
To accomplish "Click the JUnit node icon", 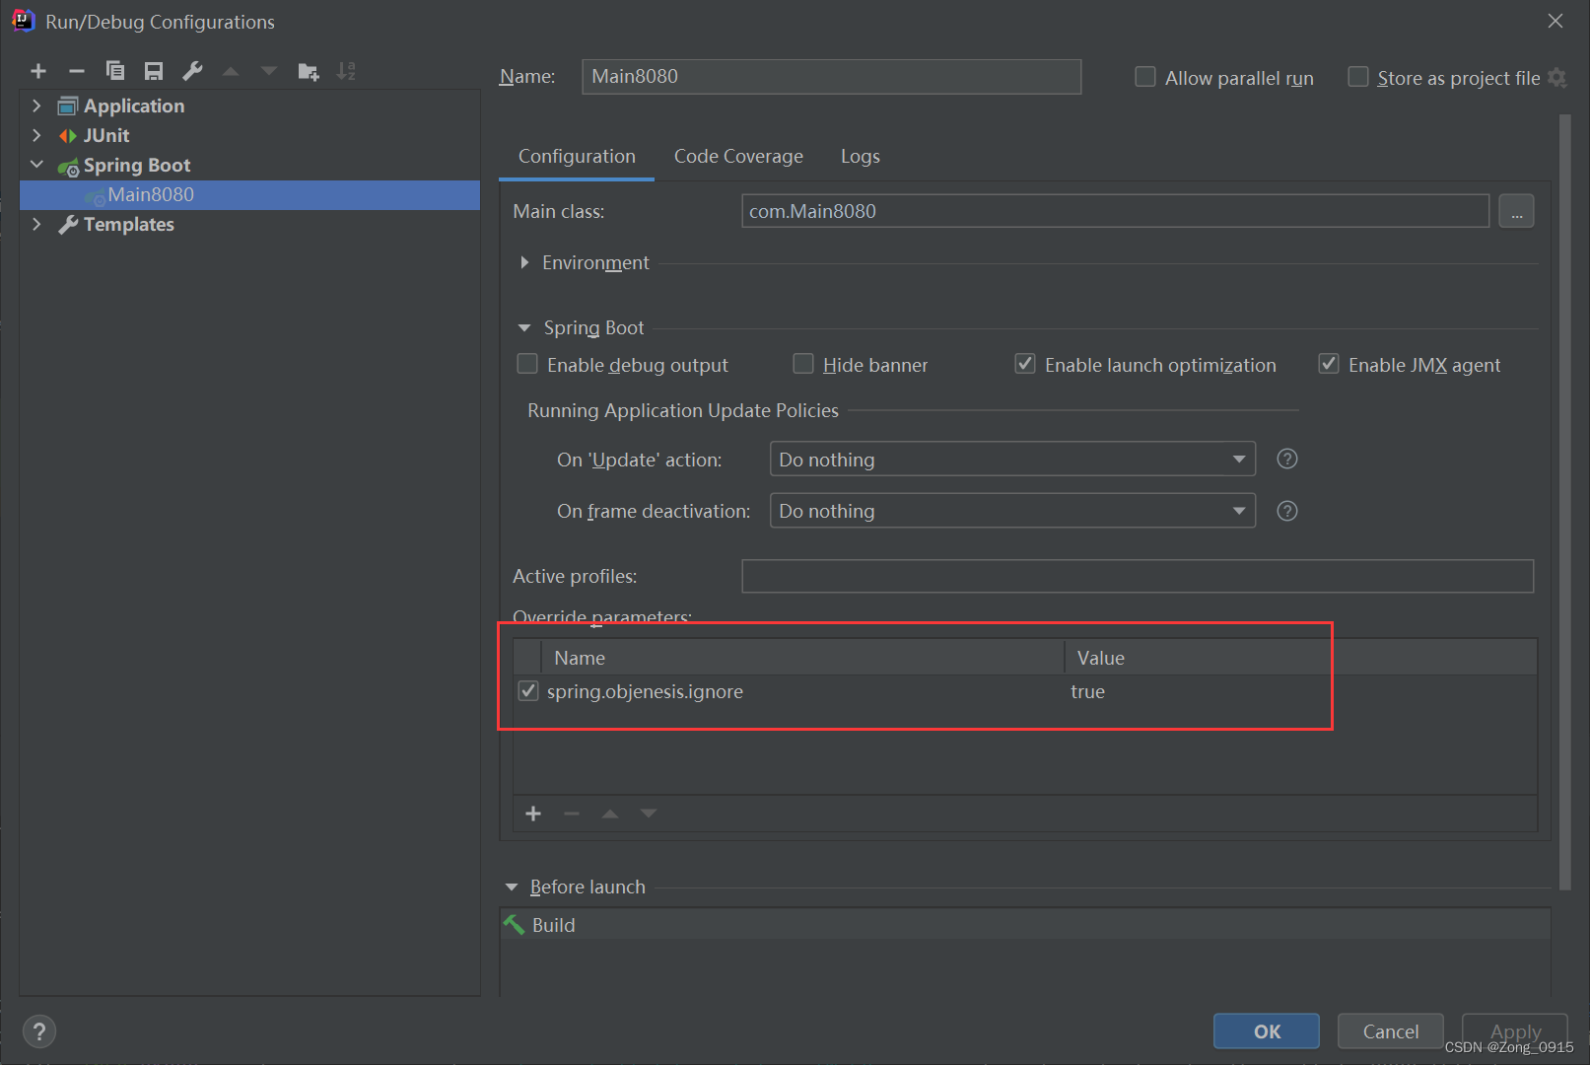I will (x=67, y=135).
